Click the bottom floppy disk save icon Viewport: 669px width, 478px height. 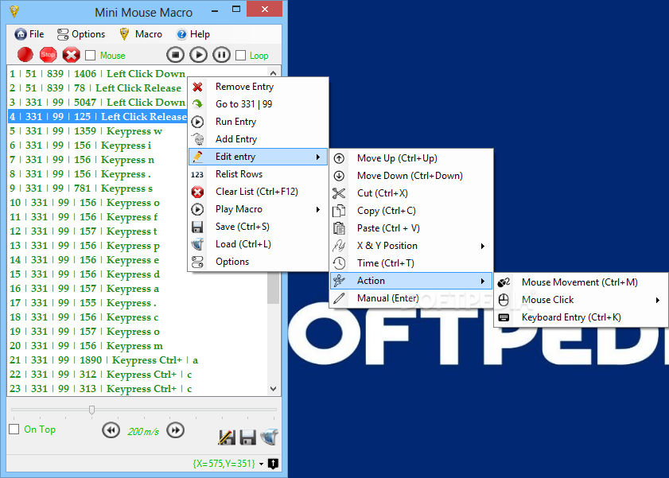(x=248, y=437)
